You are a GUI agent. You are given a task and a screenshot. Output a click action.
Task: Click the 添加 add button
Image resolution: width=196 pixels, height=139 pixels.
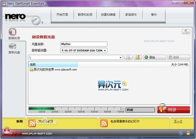pyautogui.click(x=155, y=57)
